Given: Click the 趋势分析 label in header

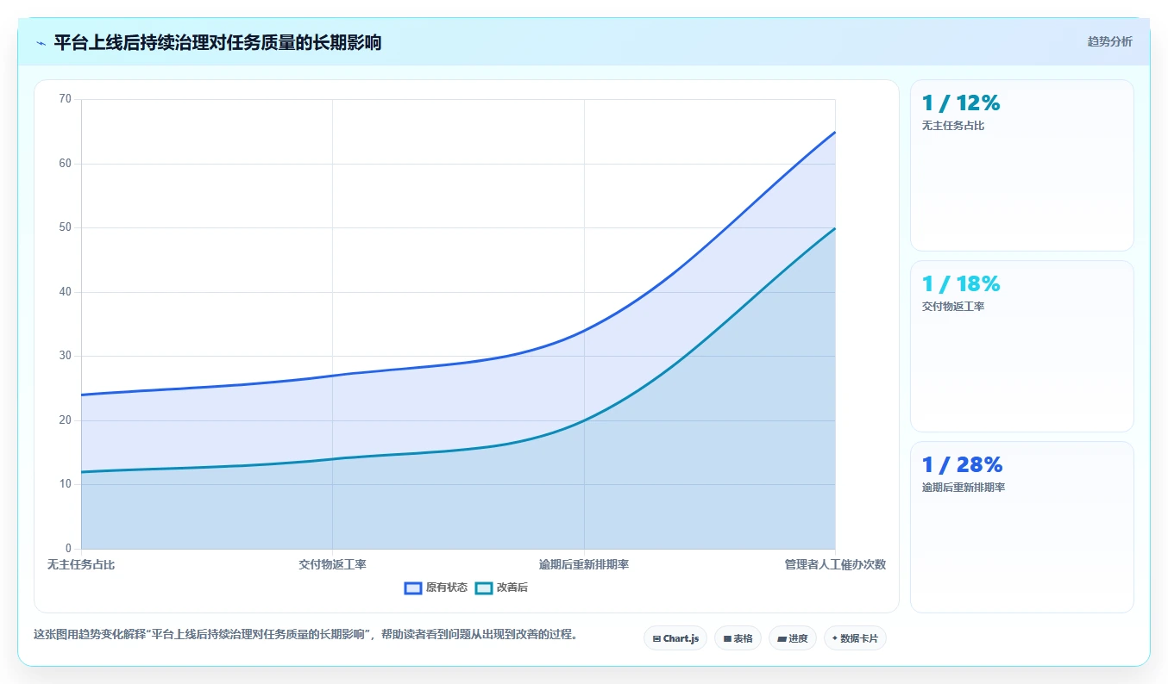Looking at the screenshot, I should click(x=1109, y=41).
